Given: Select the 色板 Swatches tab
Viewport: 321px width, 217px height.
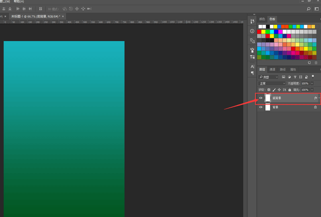Looking at the screenshot, I should (x=272, y=19).
